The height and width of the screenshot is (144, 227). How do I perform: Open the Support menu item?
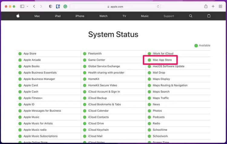pyautogui.click(x=169, y=16)
